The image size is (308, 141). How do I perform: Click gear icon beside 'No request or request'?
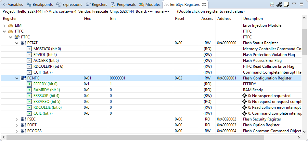[245, 102]
